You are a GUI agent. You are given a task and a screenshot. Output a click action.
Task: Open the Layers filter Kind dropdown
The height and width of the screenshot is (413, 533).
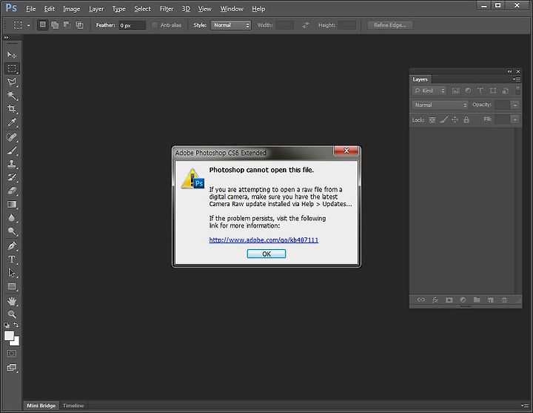(429, 90)
